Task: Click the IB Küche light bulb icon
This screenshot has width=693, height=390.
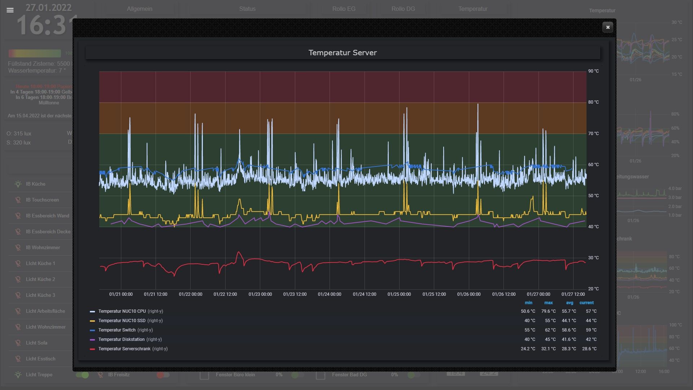Action: pos(18,184)
